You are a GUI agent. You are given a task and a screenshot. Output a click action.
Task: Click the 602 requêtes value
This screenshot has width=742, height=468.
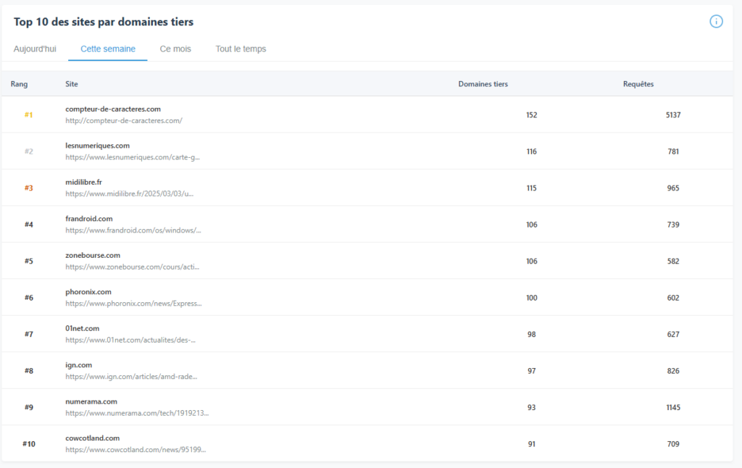coord(673,298)
